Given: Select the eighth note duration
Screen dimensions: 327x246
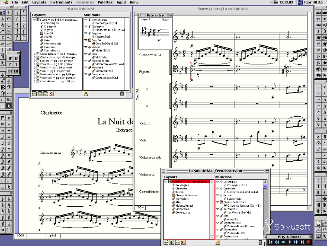Looking at the screenshot, I should [x=3, y=150].
